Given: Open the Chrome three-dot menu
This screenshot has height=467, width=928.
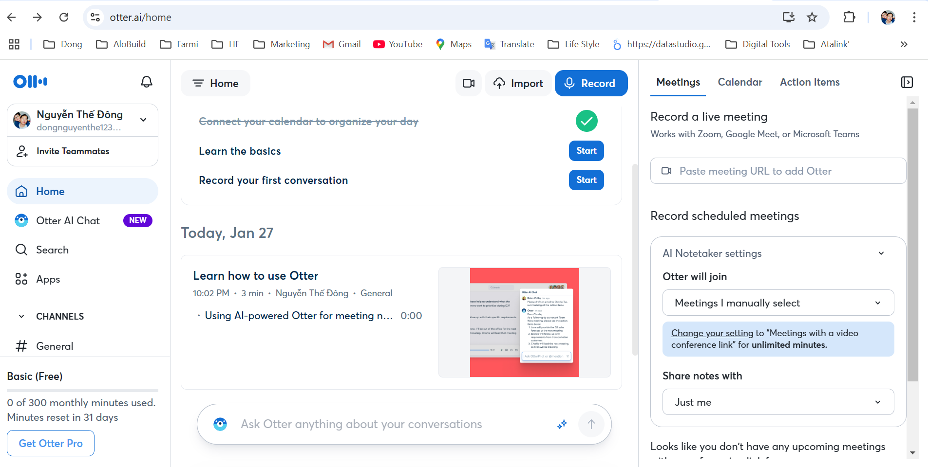Looking at the screenshot, I should pyautogui.click(x=914, y=18).
